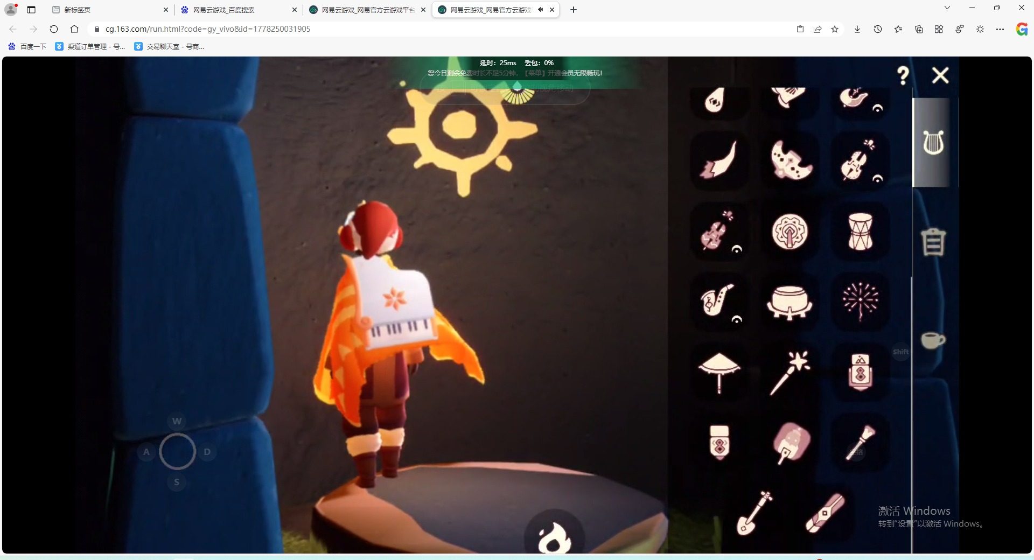Select the shovel prop
This screenshot has height=560, width=1034.
pos(754,513)
